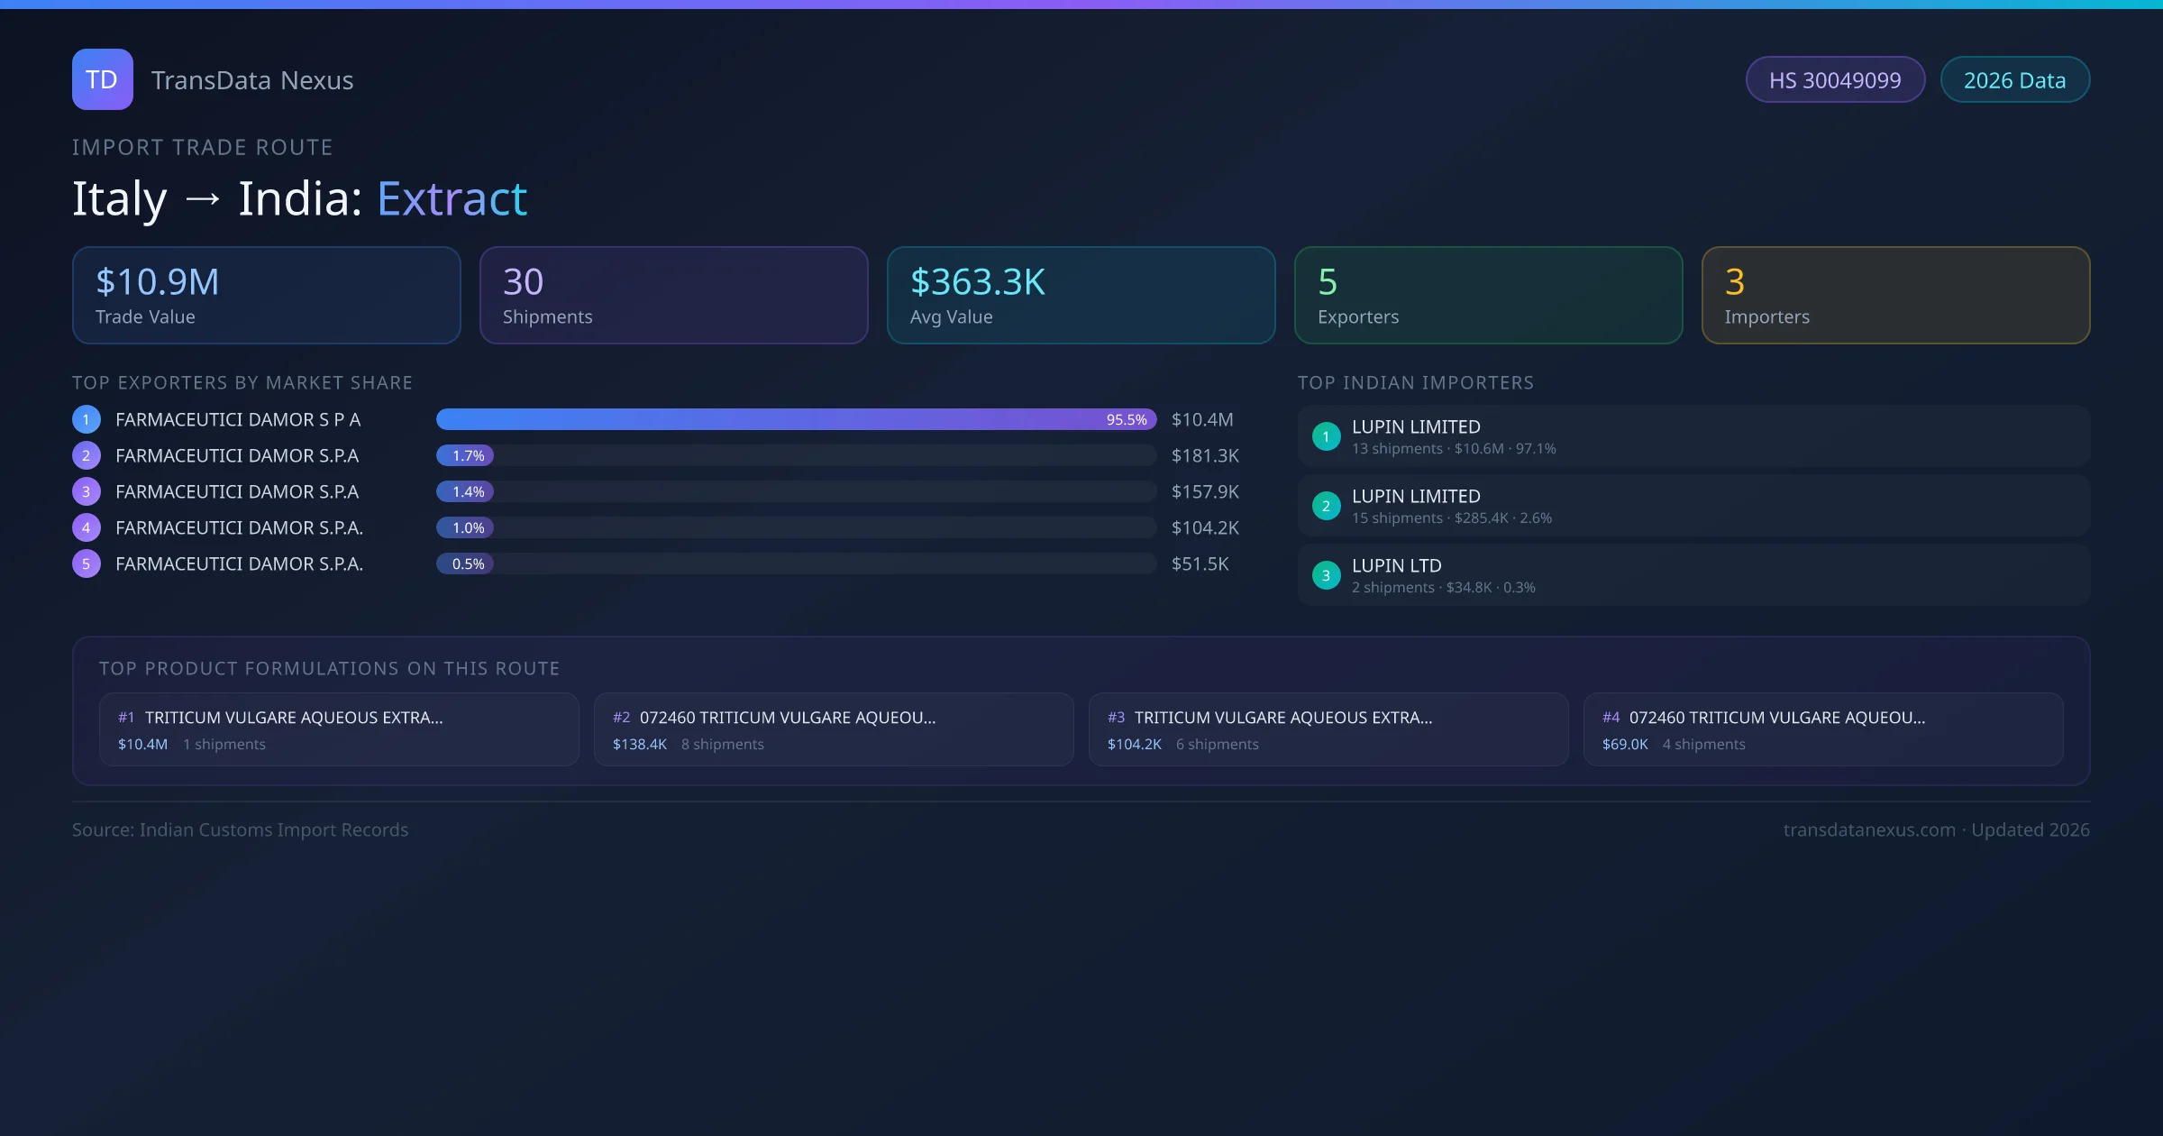Select the $363.3K Avg Value card
2163x1136 pixels.
coord(1081,296)
